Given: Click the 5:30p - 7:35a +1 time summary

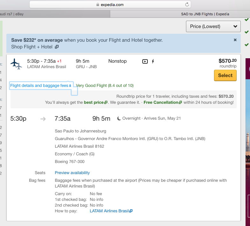Looking at the screenshot, I should click(44, 61).
